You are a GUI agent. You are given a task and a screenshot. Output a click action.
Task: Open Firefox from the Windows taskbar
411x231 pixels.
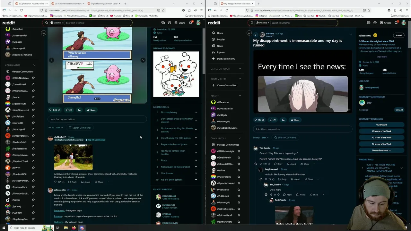click(74, 228)
